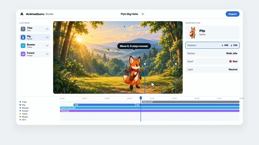This screenshot has width=259, height=145.
Task: Click the empty Voice track lane
Action: (150, 114)
